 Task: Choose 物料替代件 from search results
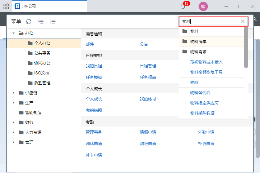click(x=200, y=93)
